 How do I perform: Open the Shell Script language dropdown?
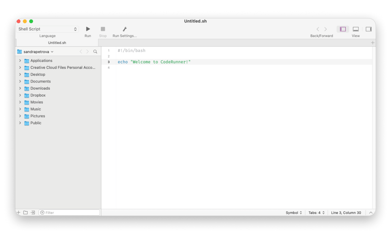(x=47, y=29)
